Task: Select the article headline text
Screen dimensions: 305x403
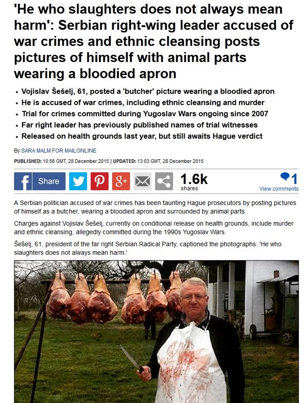Action: pyautogui.click(x=153, y=41)
